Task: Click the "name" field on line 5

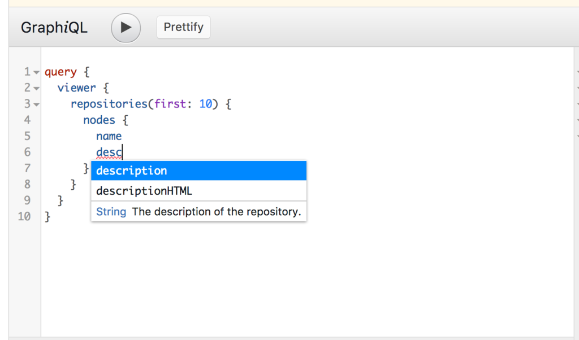Action: tap(109, 136)
